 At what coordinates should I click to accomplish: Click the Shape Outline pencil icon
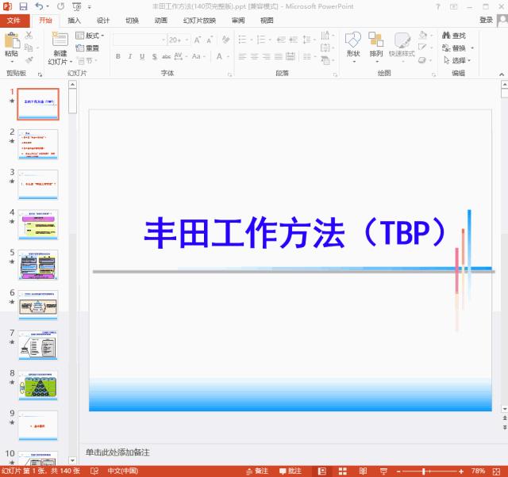click(422, 48)
